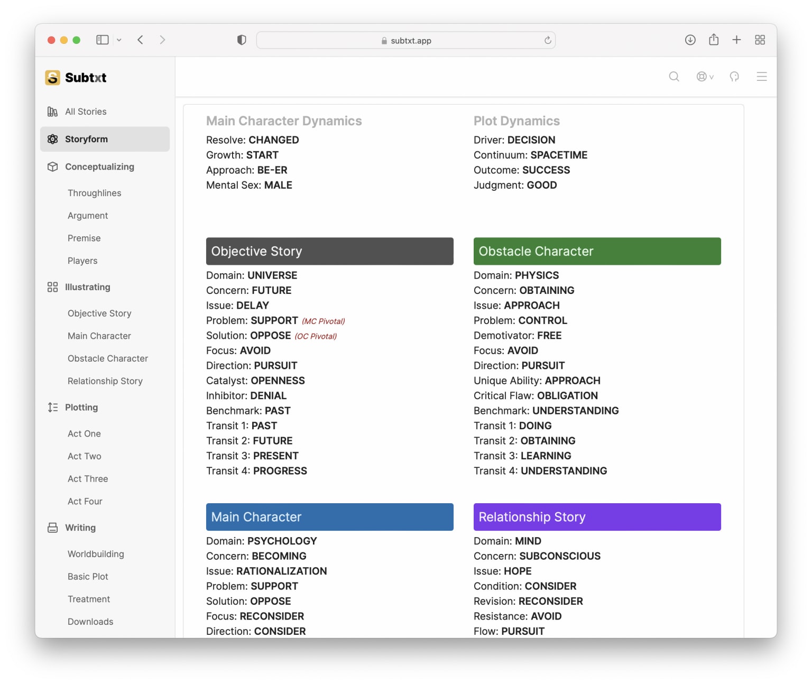Click the Storyform atom icon
812x684 pixels.
click(x=52, y=139)
